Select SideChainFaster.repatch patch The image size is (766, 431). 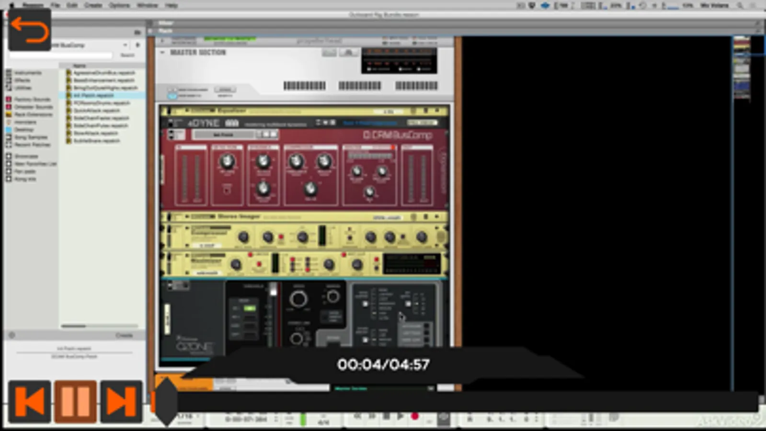click(101, 118)
